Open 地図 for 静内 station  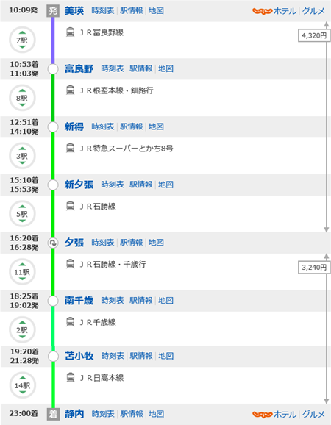pos(157,414)
